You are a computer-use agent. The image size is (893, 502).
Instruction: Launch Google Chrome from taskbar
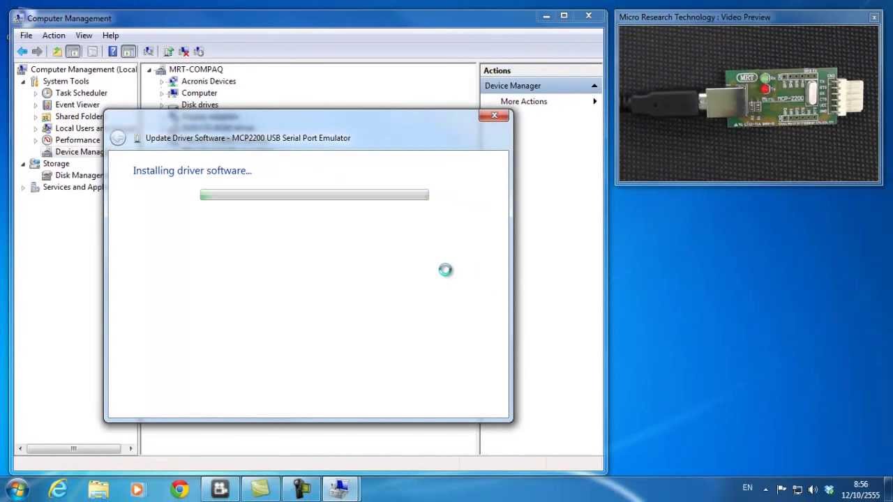pos(179,489)
